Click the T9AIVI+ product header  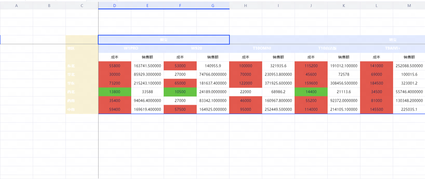tap(393, 48)
